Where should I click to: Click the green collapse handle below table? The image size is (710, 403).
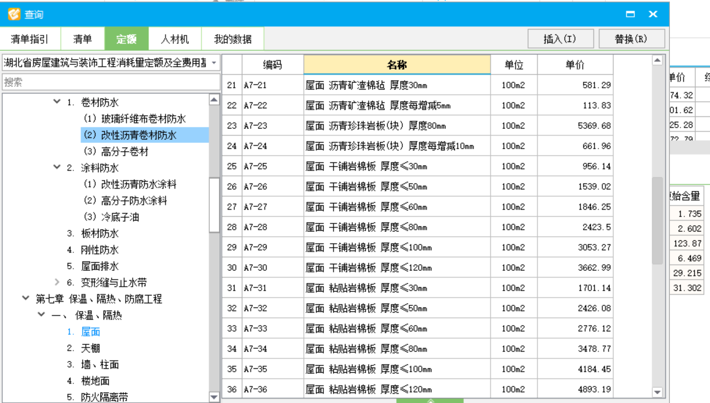[430, 400]
